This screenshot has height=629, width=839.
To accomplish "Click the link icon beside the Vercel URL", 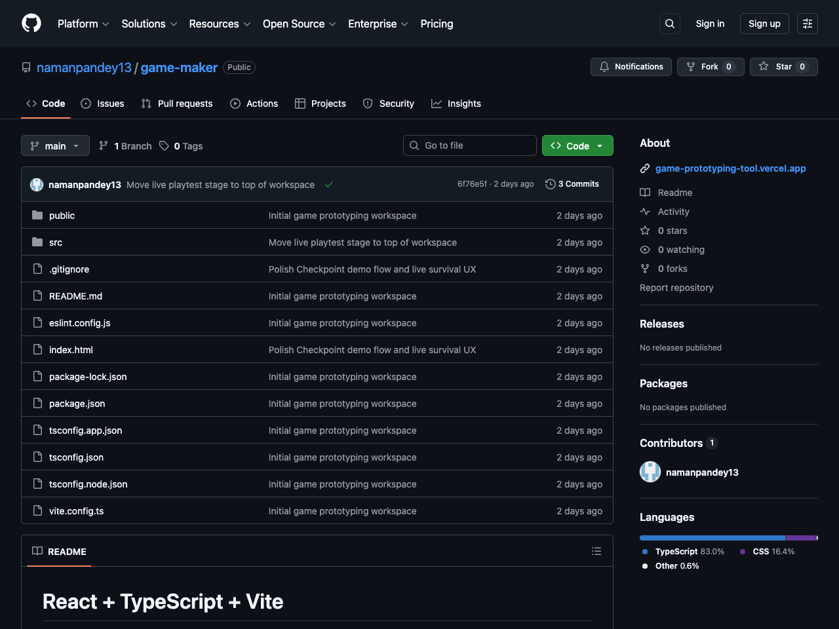I will coord(645,168).
